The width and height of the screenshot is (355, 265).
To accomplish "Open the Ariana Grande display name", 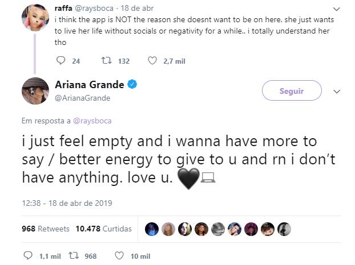I will click(90, 85).
